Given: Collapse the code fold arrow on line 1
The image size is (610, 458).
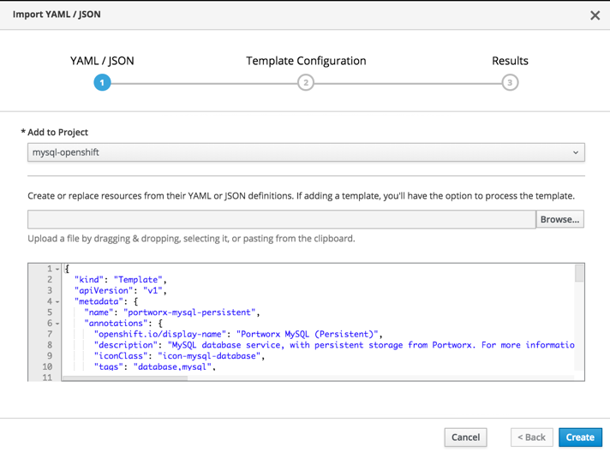Looking at the screenshot, I should (57, 269).
